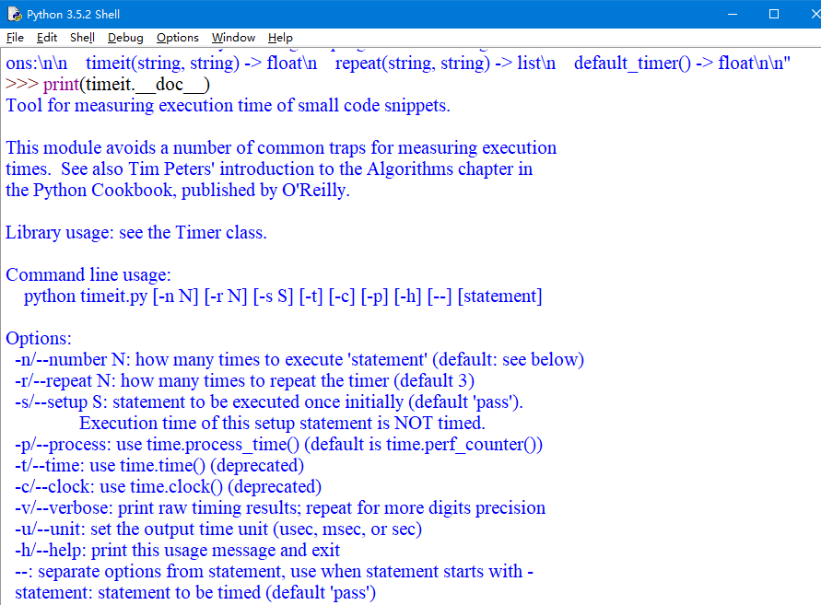This screenshot has width=821, height=605.
Task: Click the '-c/--clock' option line
Action: pos(168,487)
